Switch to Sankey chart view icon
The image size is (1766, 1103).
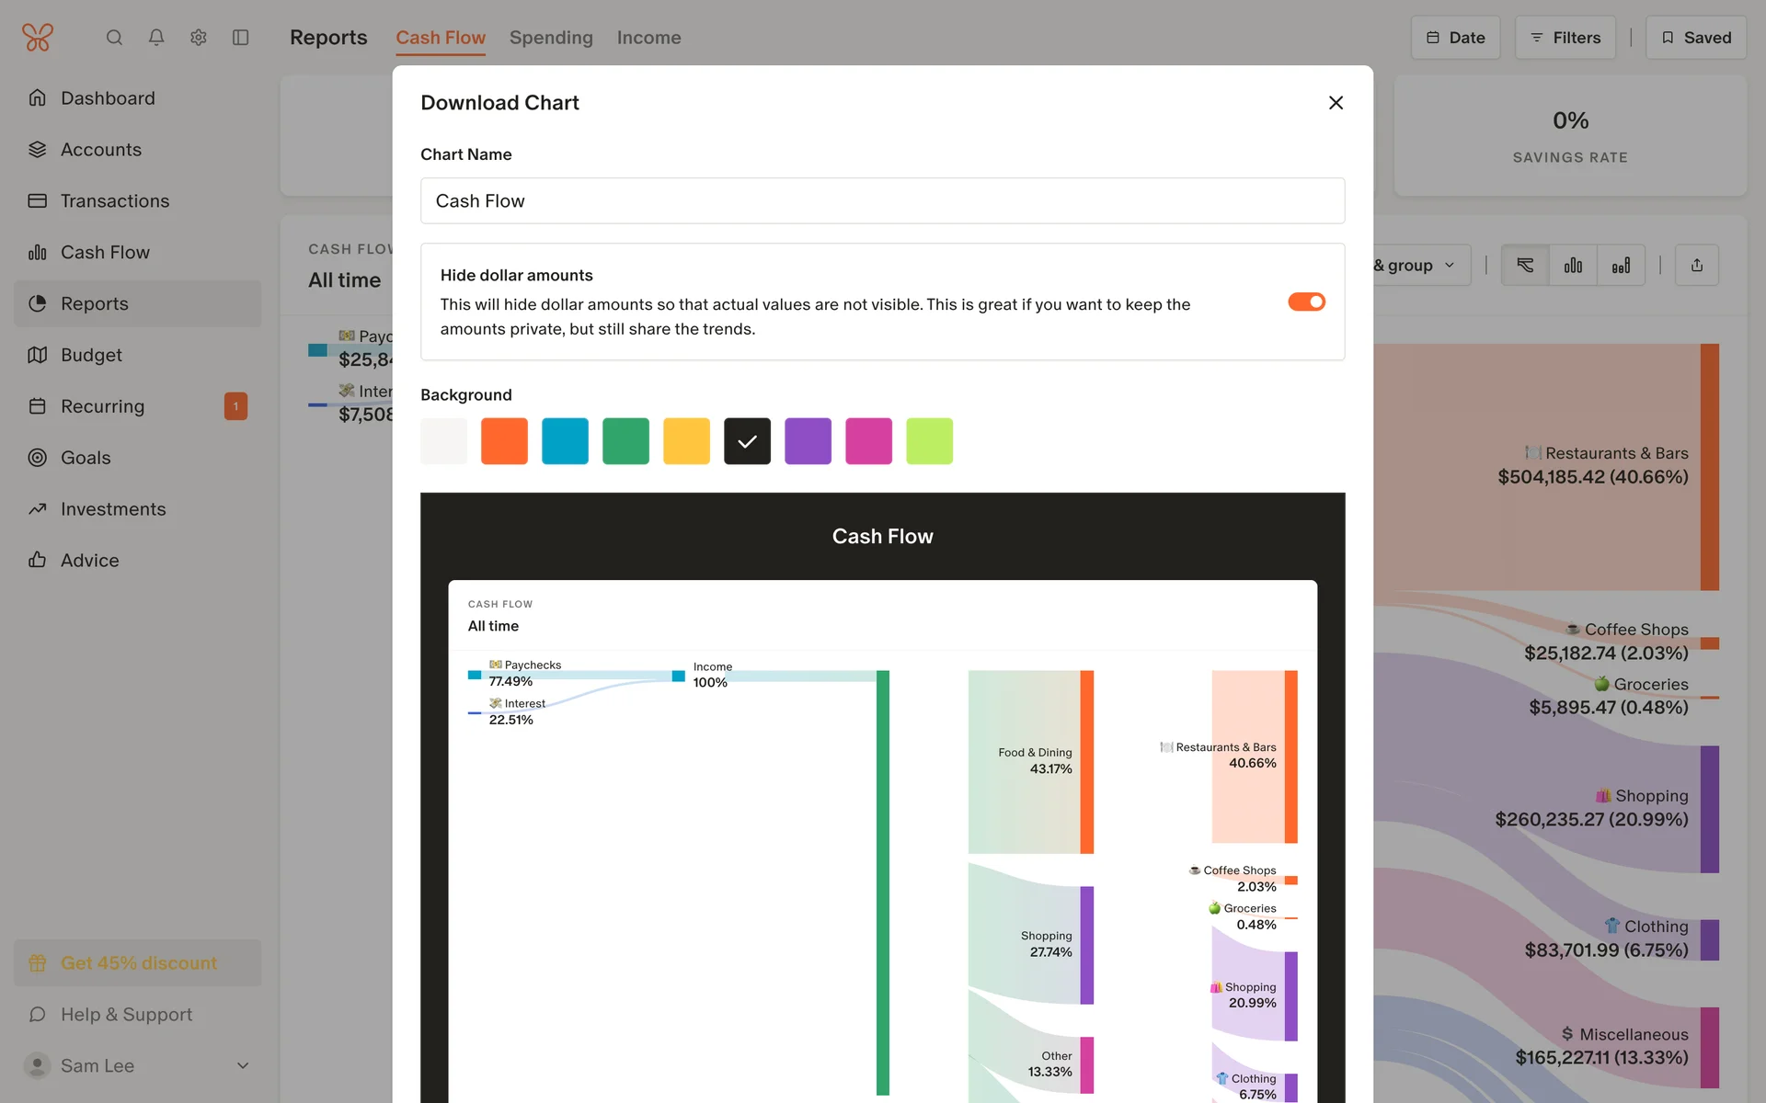tap(1525, 266)
